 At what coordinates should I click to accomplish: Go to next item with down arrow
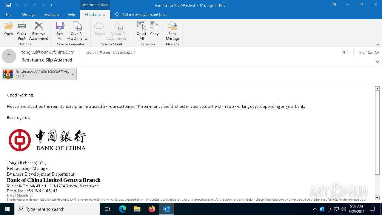click(x=43, y=5)
